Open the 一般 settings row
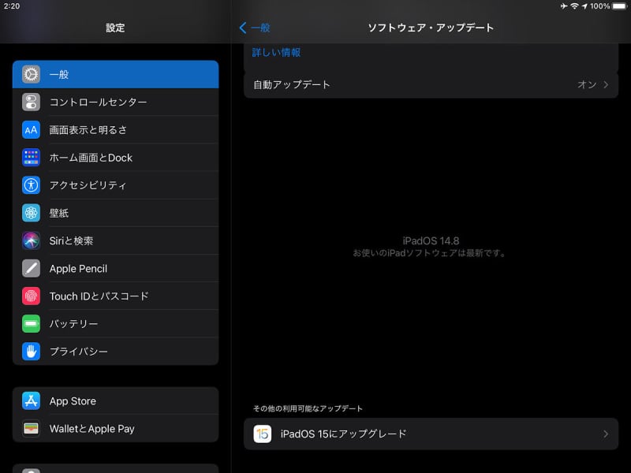Screen dimensions: 631x473 (x=115, y=74)
